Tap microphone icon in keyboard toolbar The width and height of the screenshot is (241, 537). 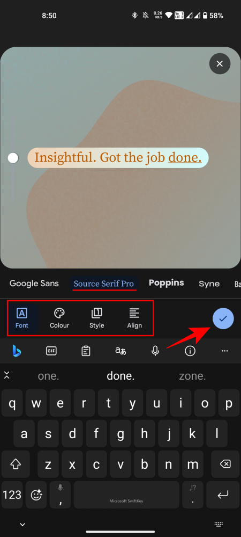click(155, 351)
